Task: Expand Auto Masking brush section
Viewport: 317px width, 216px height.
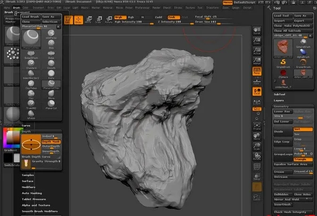Action: (x=31, y=193)
